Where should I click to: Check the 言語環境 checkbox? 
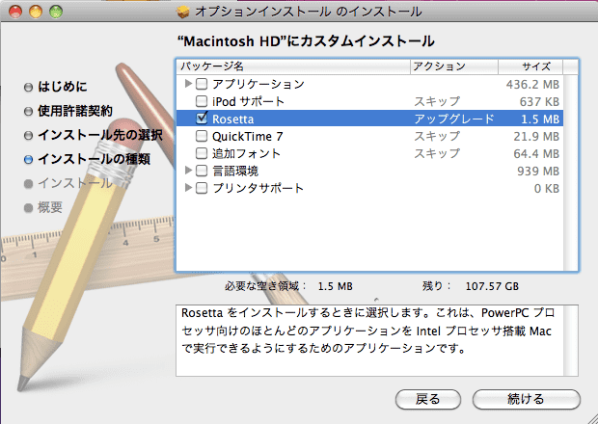click(x=202, y=171)
